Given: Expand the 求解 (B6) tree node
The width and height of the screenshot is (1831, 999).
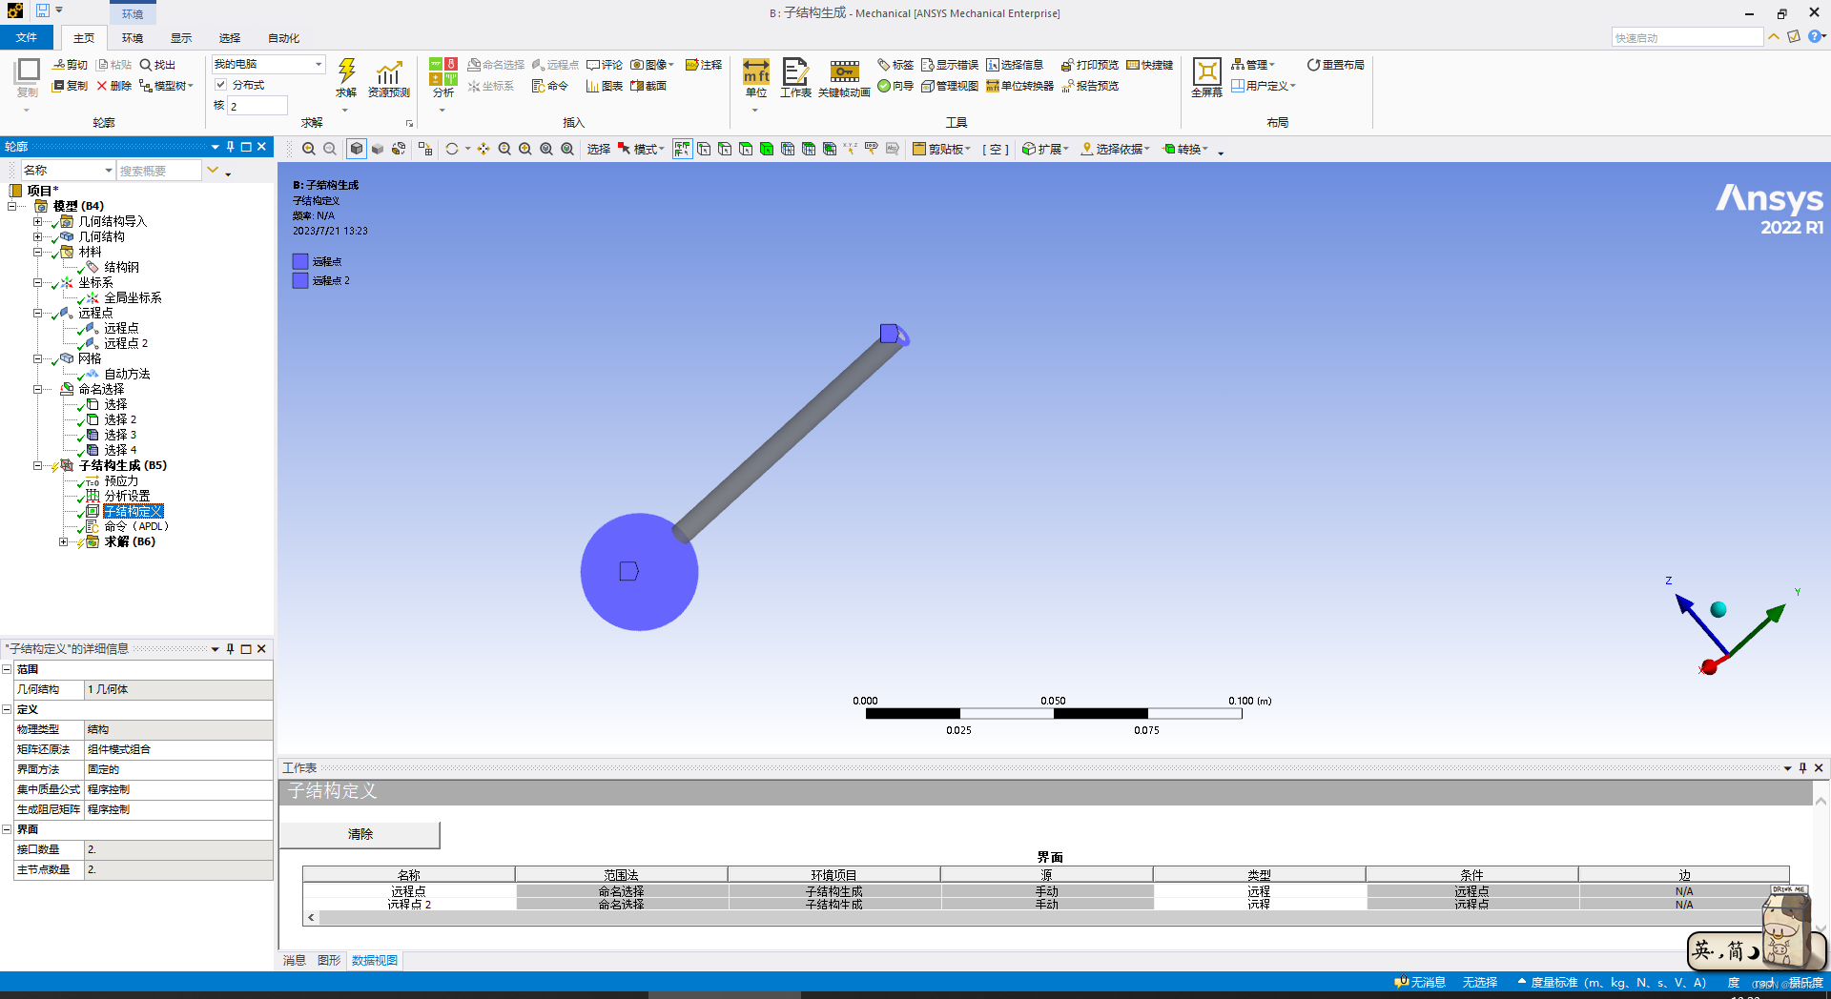Looking at the screenshot, I should tap(63, 541).
